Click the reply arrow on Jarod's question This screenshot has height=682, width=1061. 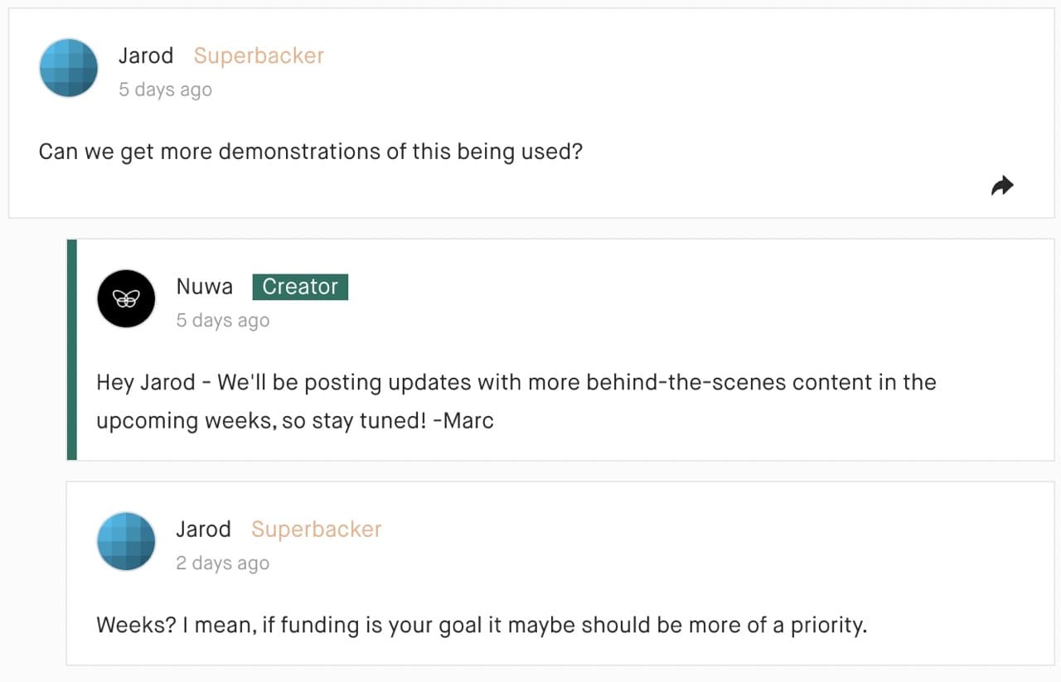1002,186
